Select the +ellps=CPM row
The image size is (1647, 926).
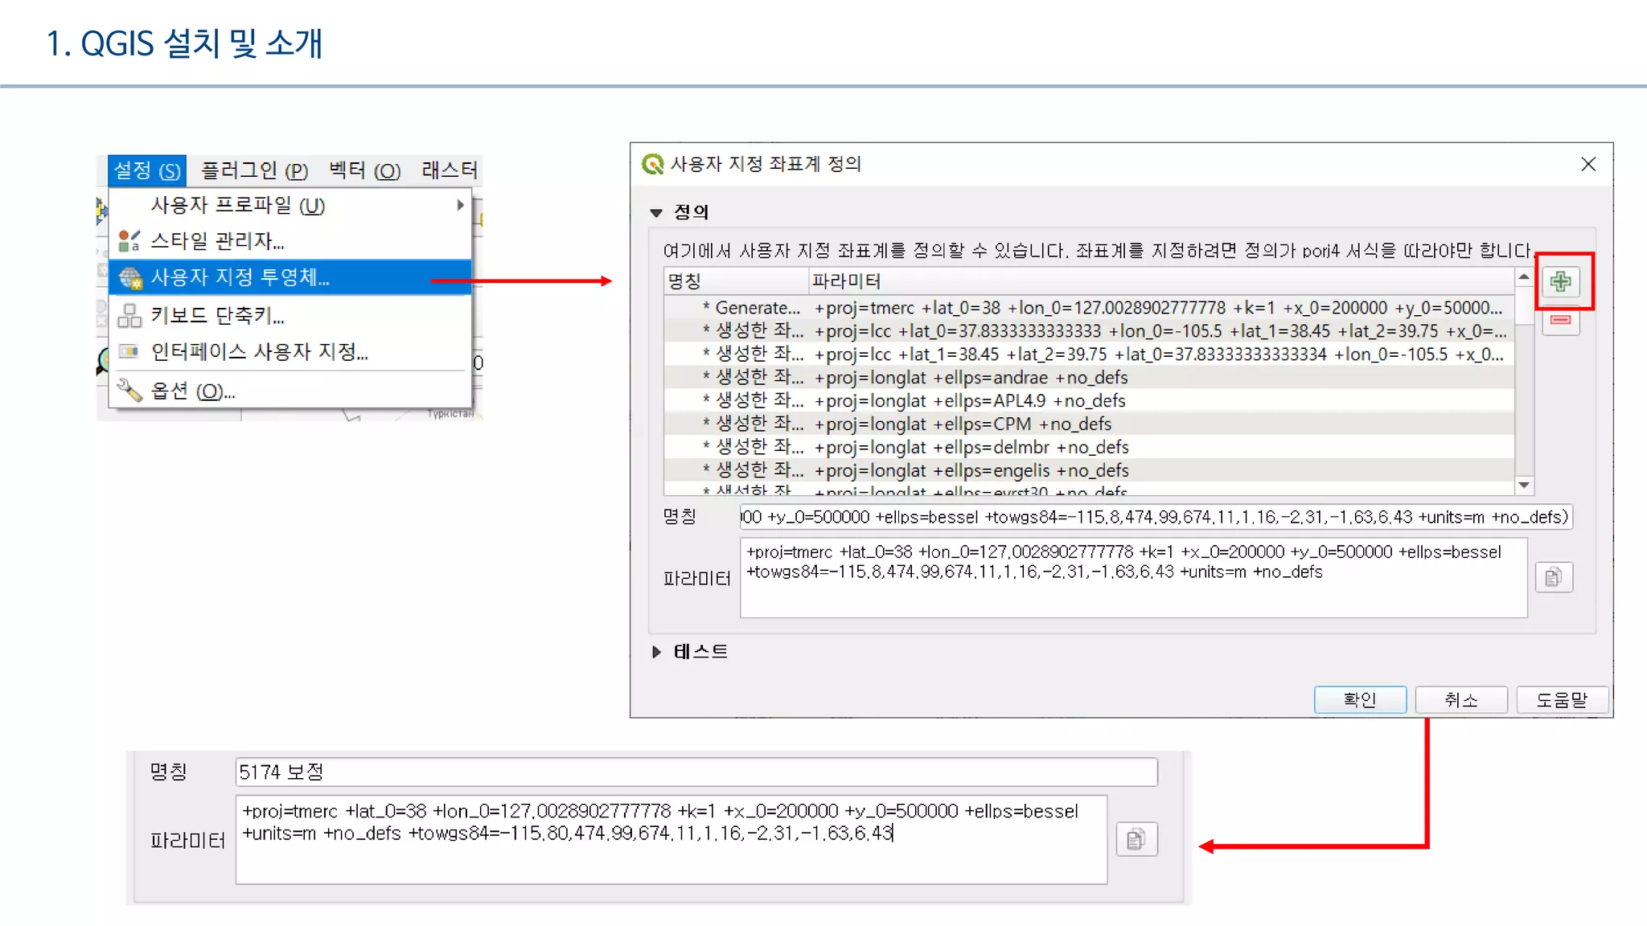tap(1090, 424)
